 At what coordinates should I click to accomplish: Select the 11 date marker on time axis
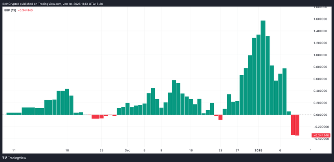[14, 151]
